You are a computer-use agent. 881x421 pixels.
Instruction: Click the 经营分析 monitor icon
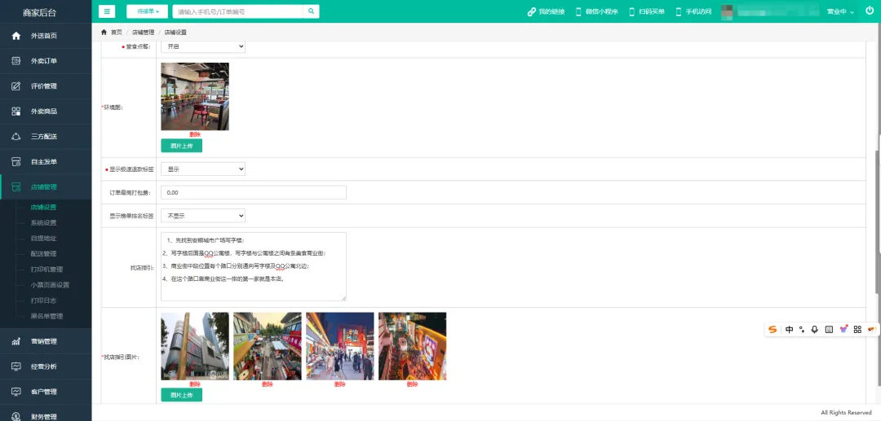click(16, 366)
